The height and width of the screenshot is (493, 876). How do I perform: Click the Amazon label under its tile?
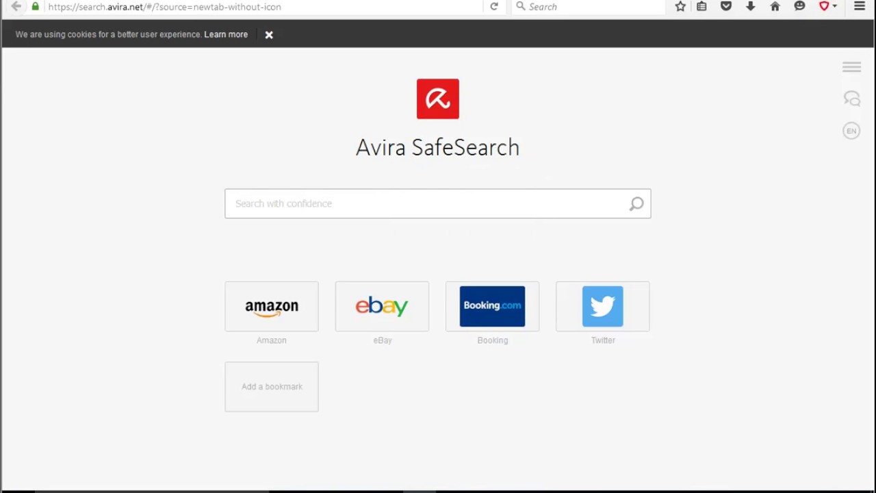(x=272, y=340)
